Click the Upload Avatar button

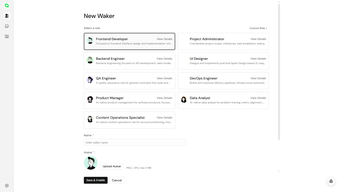[x=112, y=166]
